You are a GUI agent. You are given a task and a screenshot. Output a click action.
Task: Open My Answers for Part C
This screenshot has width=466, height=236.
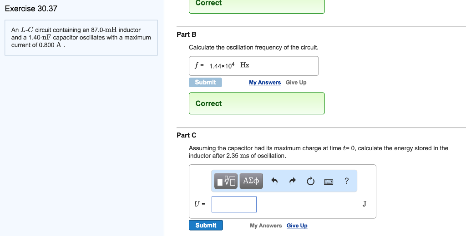click(266, 226)
